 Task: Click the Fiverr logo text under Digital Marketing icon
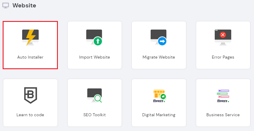[159, 101]
